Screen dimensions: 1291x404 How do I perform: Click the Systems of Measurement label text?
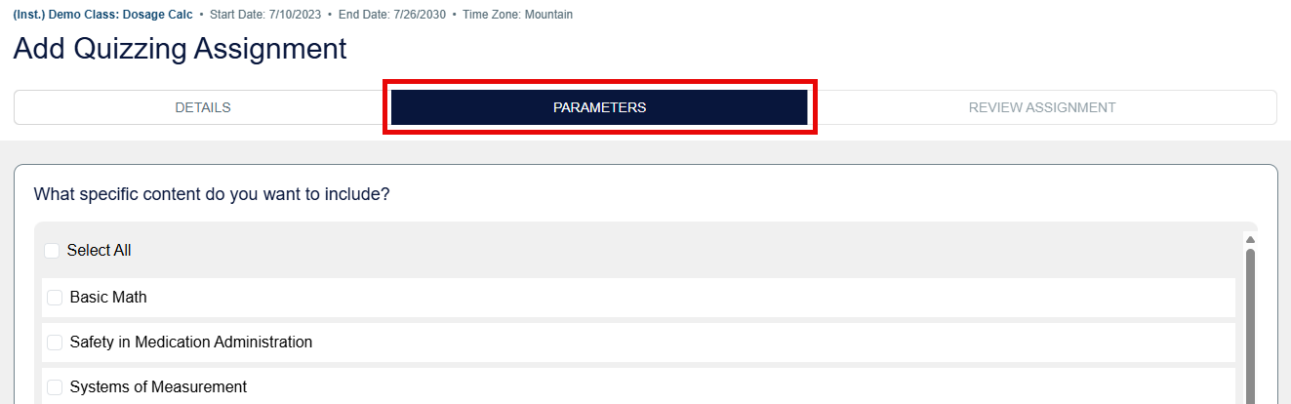pos(158,387)
